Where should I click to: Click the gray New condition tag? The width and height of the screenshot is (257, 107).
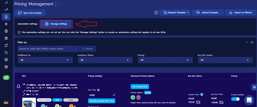point(71,100)
